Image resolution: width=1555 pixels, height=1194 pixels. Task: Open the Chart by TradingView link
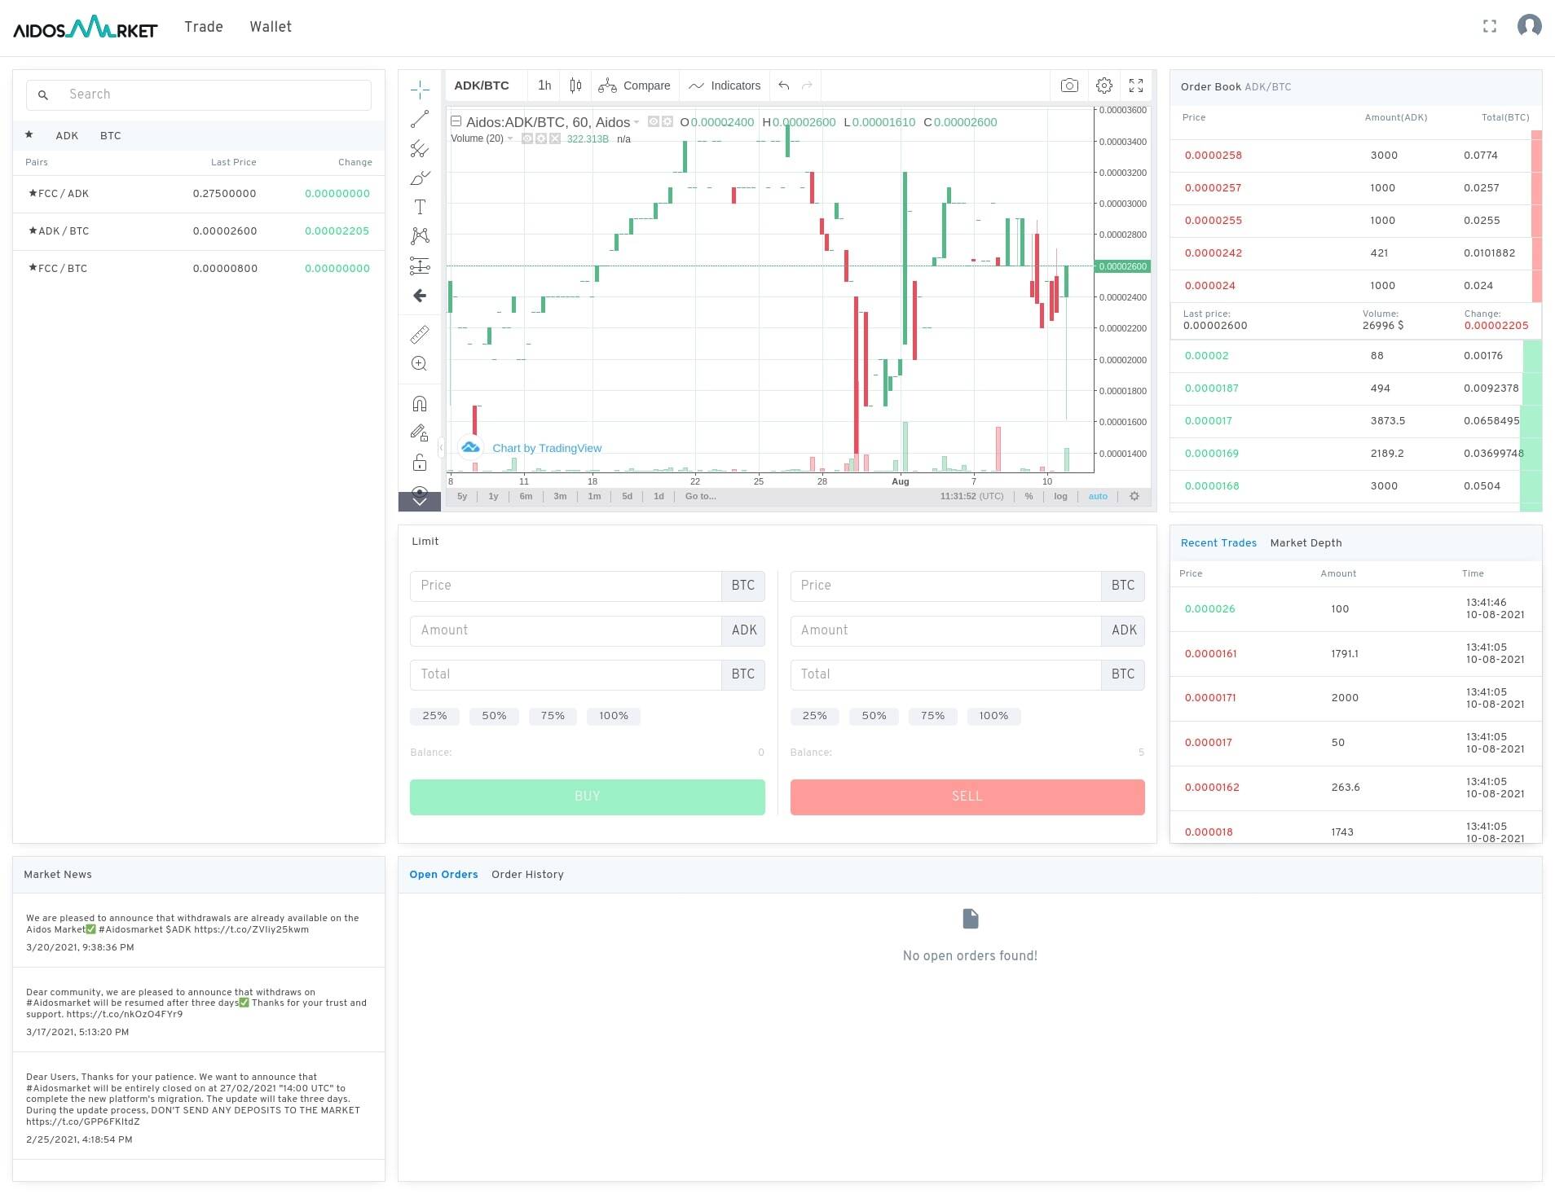click(x=547, y=448)
